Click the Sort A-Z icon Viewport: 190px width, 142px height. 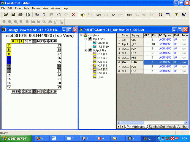pyautogui.click(x=160, y=14)
